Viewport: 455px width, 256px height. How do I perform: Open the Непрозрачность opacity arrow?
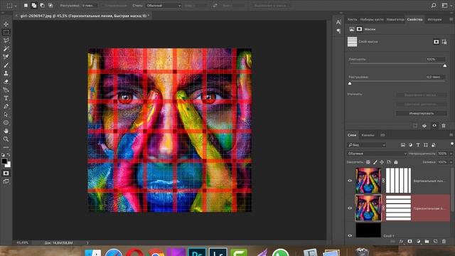[451, 154]
